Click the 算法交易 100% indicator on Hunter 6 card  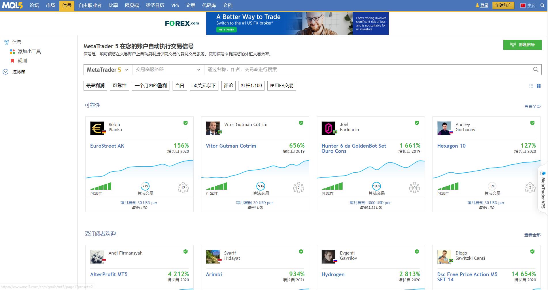tap(377, 186)
